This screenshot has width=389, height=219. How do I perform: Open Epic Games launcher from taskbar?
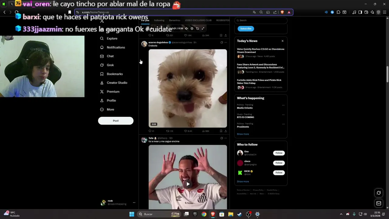coord(195,214)
